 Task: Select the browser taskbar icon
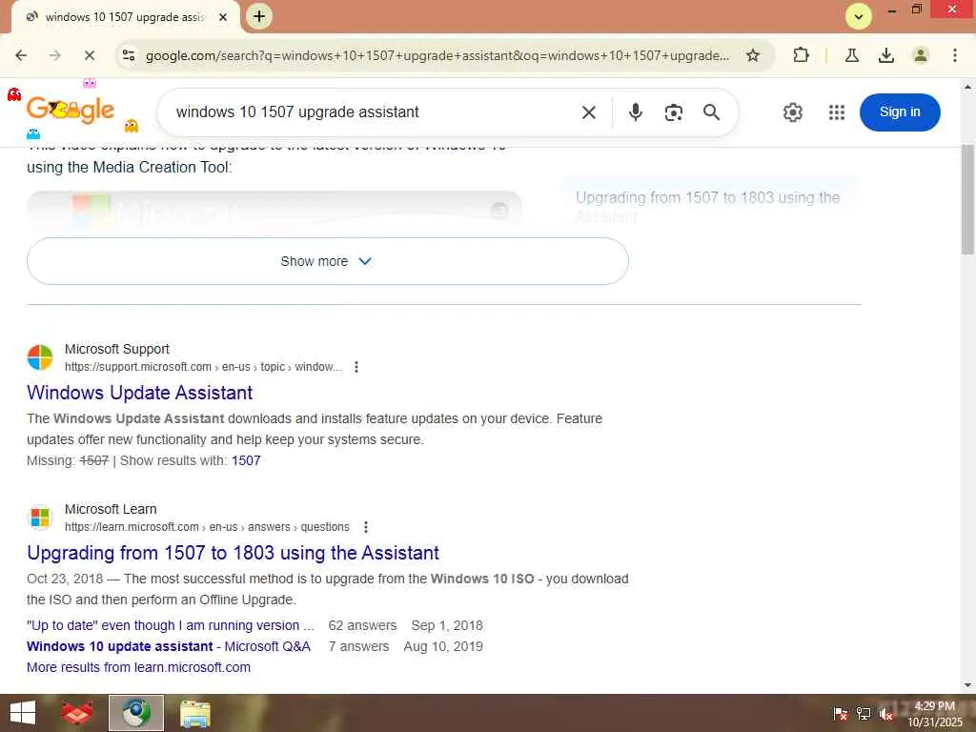coord(135,713)
